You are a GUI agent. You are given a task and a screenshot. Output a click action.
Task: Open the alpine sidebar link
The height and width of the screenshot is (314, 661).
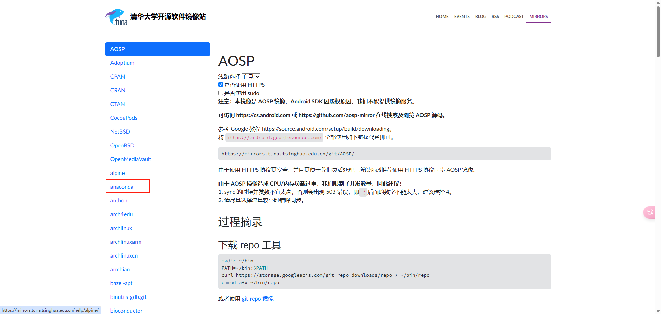[117, 173]
